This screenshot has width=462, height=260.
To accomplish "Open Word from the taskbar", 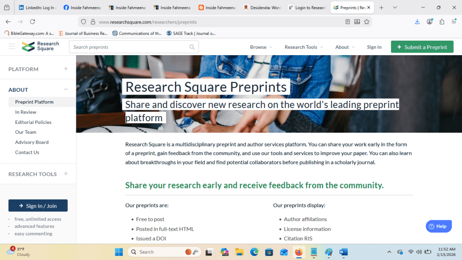I will [344, 252].
